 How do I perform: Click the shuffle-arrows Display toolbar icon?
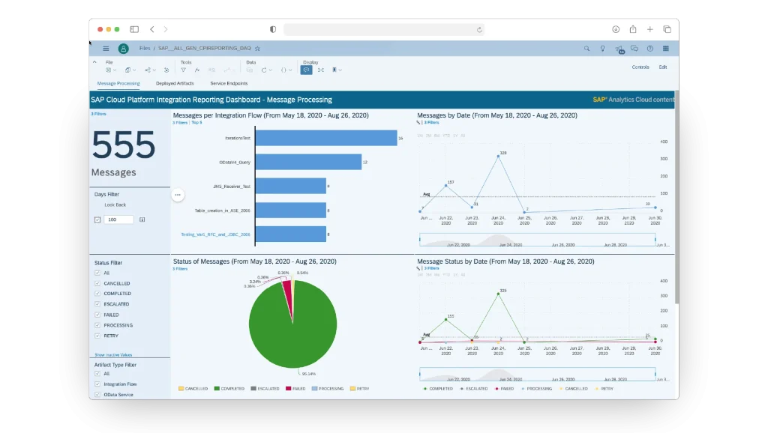321,70
